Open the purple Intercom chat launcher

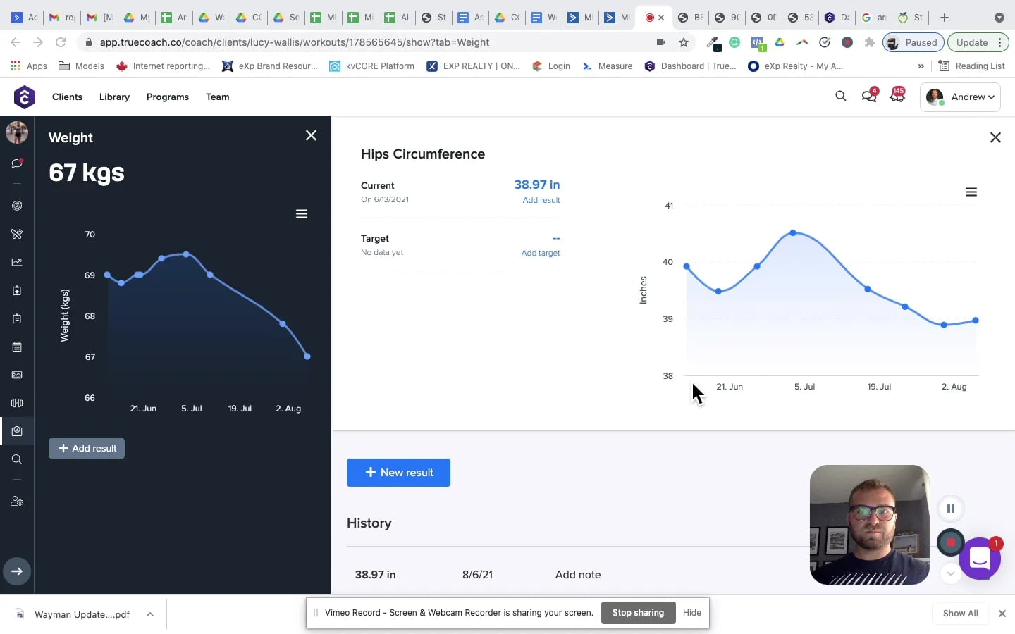coord(980,559)
